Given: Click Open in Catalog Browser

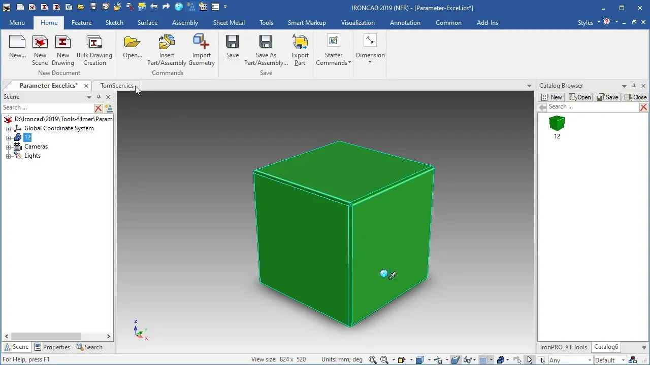Looking at the screenshot, I should click(x=579, y=97).
